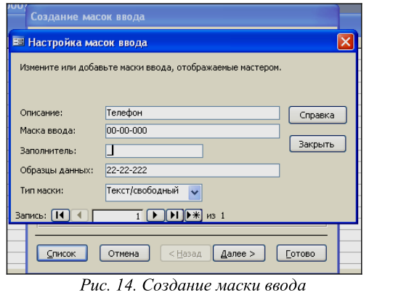Screen dimensions: 393x301
Task: Close the Настройка масок ввода dialog
Action: point(345,42)
